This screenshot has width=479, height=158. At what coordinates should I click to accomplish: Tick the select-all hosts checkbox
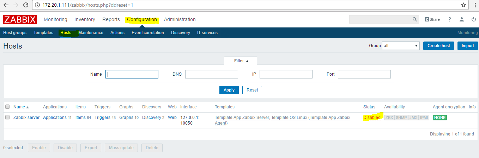(x=7, y=107)
